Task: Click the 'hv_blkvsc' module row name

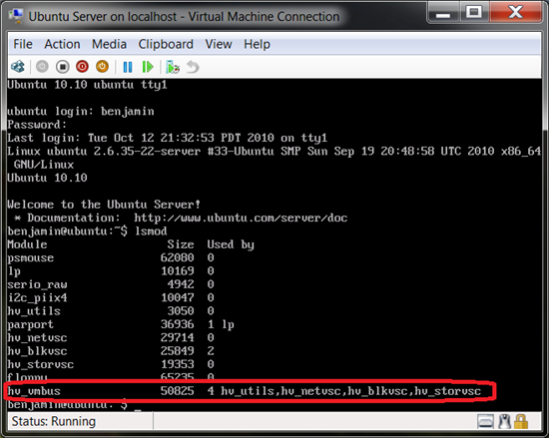Action: 37,351
